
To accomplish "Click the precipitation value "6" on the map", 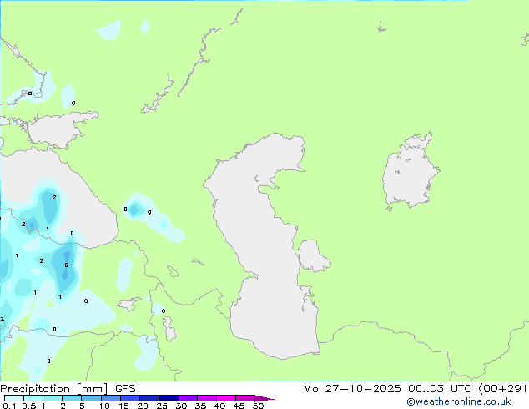I will (x=66, y=265).
